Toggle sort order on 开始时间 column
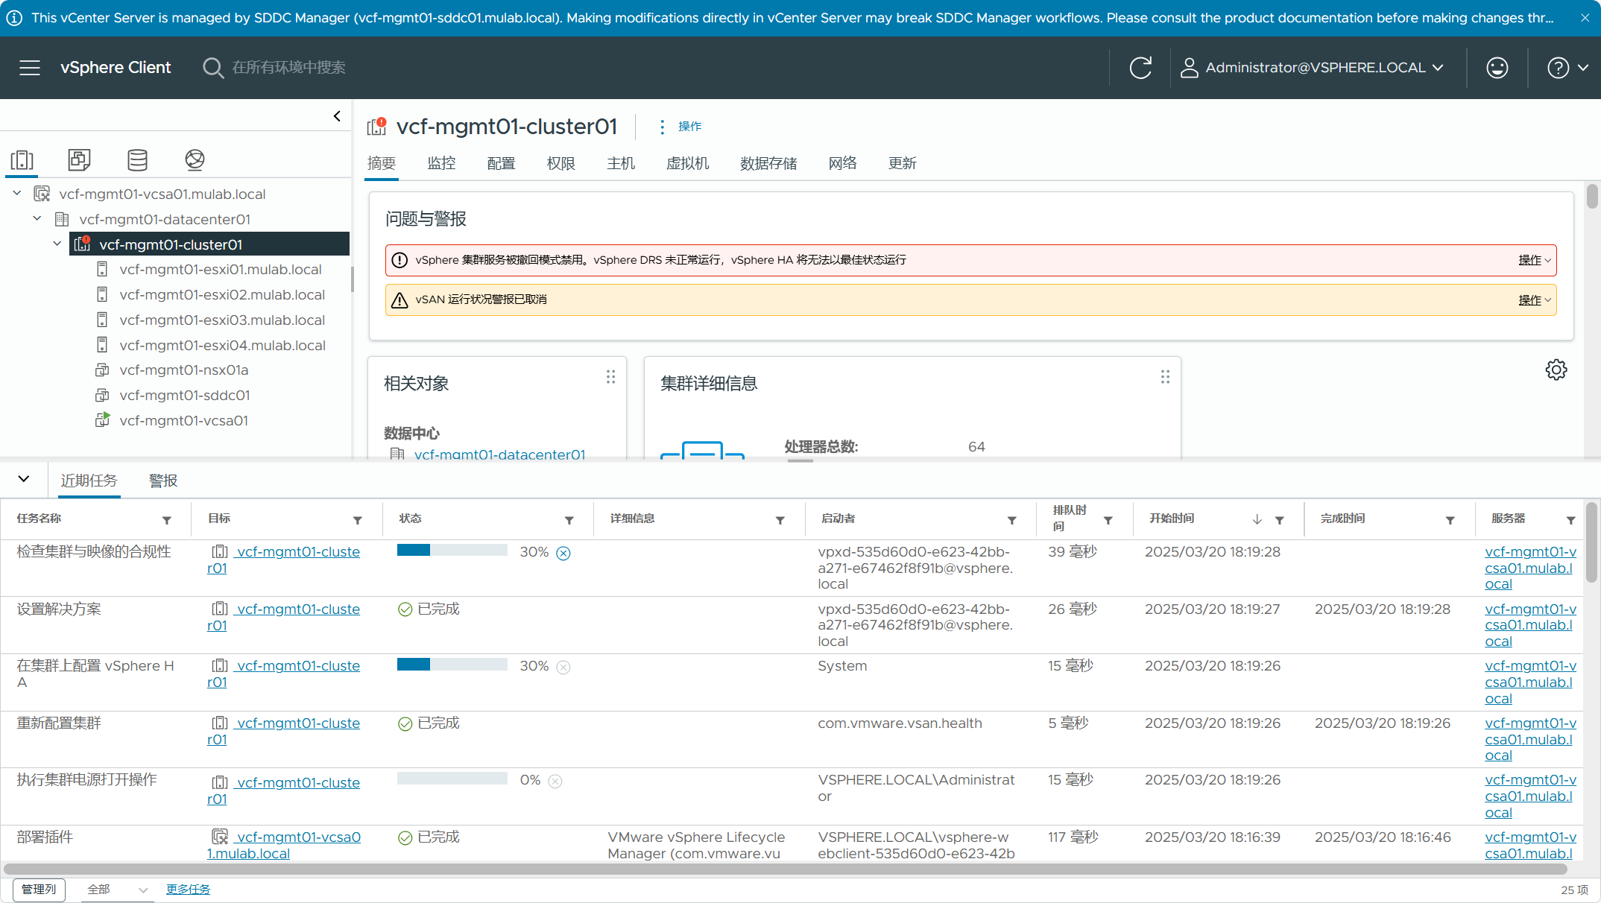The width and height of the screenshot is (1601, 903). (1257, 519)
